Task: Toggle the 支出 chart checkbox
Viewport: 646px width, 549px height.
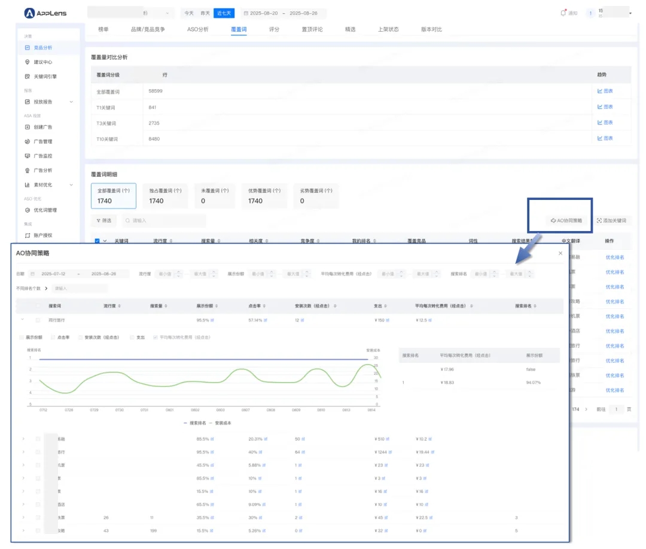Action: [132, 337]
